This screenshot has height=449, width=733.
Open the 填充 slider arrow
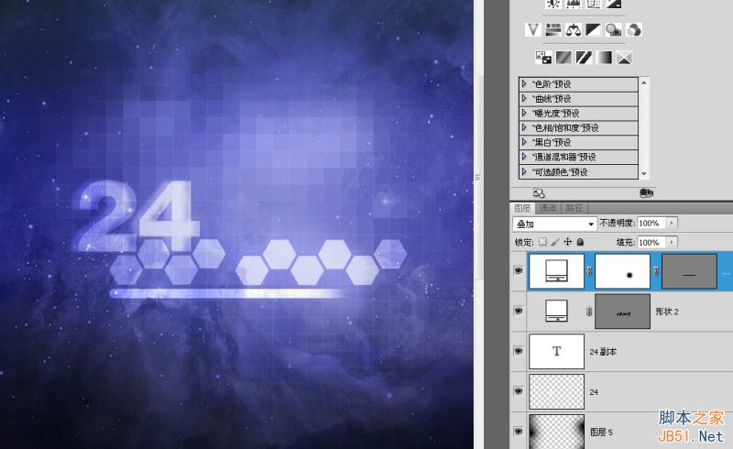pyautogui.click(x=672, y=242)
